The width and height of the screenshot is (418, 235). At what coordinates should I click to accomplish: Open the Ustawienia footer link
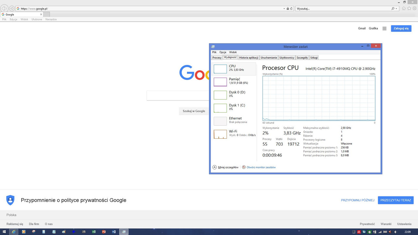(x=404, y=224)
